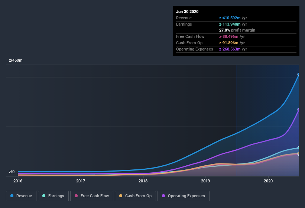
Task: Click the 2017 x-axis label
Action: 81,181
